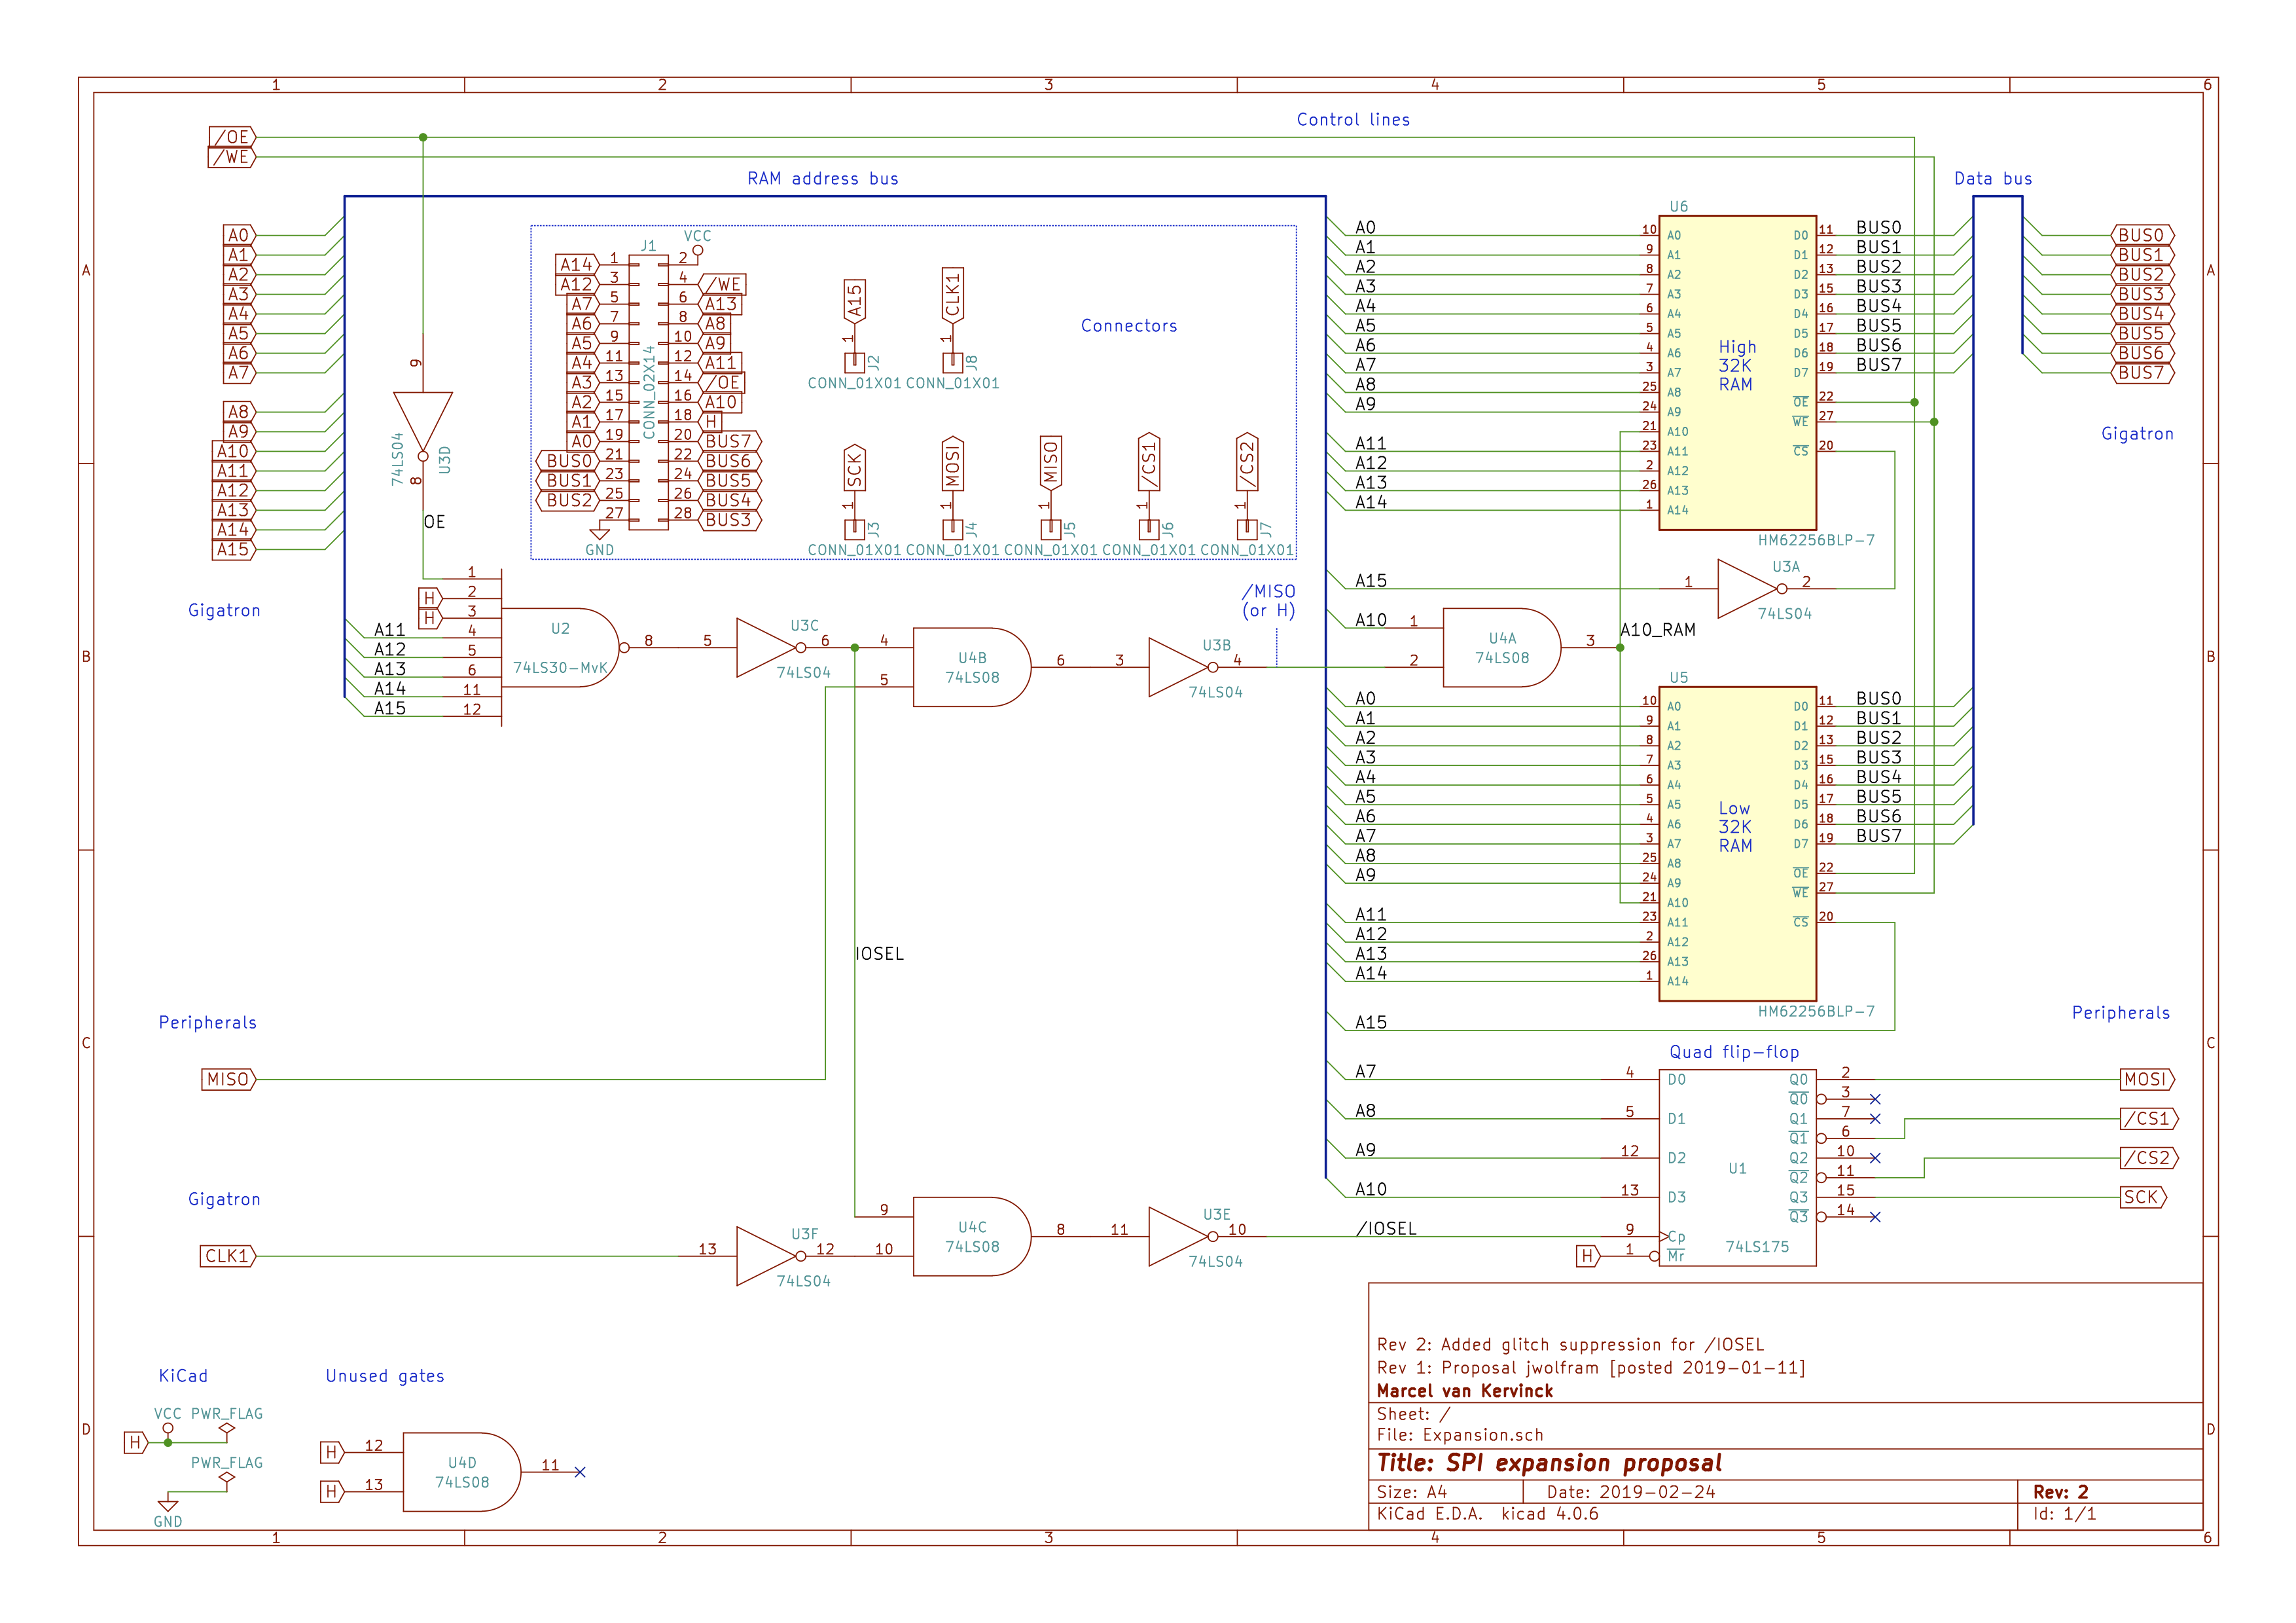Image resolution: width=2296 pixels, height=1623 pixels.
Task: Select the J6 connector pin under /CS1
Action: pos(1148,530)
